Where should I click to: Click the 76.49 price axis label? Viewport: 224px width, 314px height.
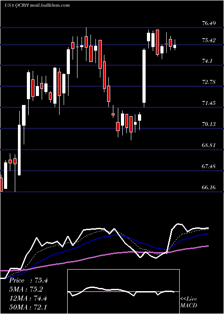pos(209,23)
